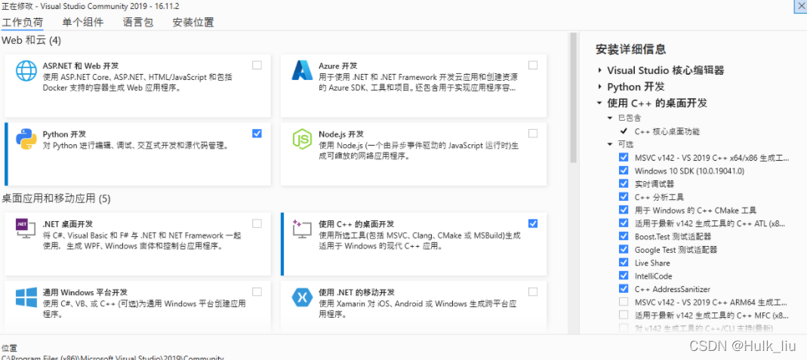Check the Node.js 开发 workload checkbox
Image resolution: width=807 pixels, height=360 pixels.
[x=533, y=133]
